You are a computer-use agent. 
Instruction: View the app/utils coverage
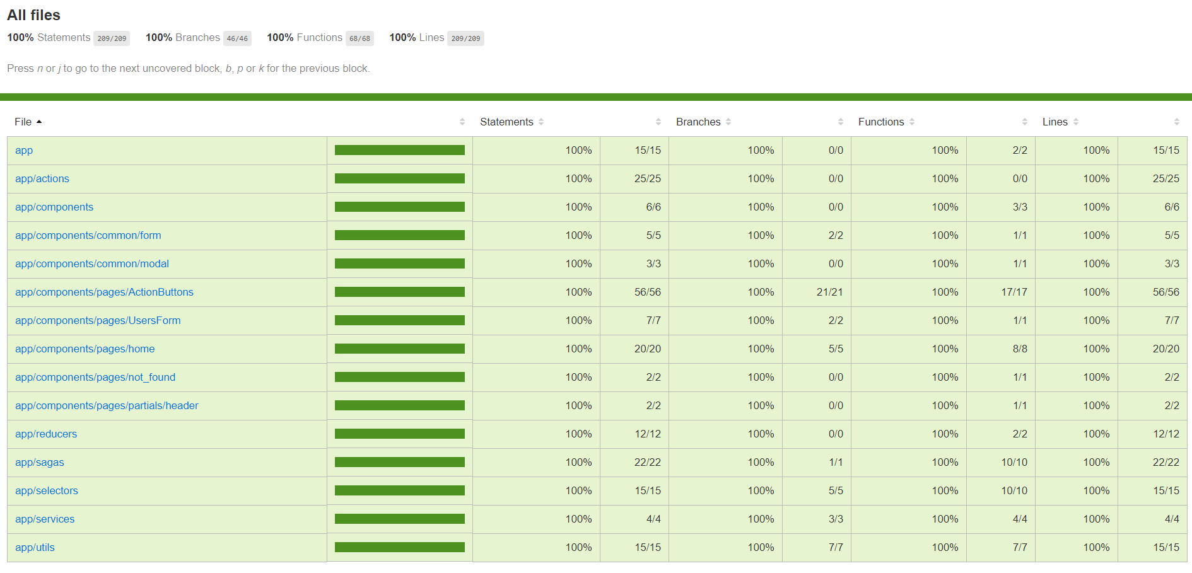[x=35, y=548]
